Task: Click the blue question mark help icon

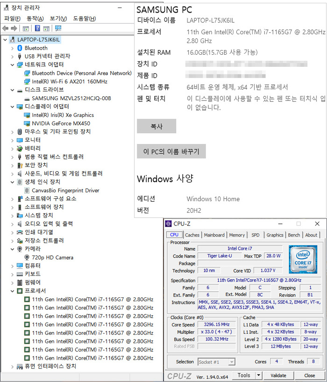Action: (37, 29)
